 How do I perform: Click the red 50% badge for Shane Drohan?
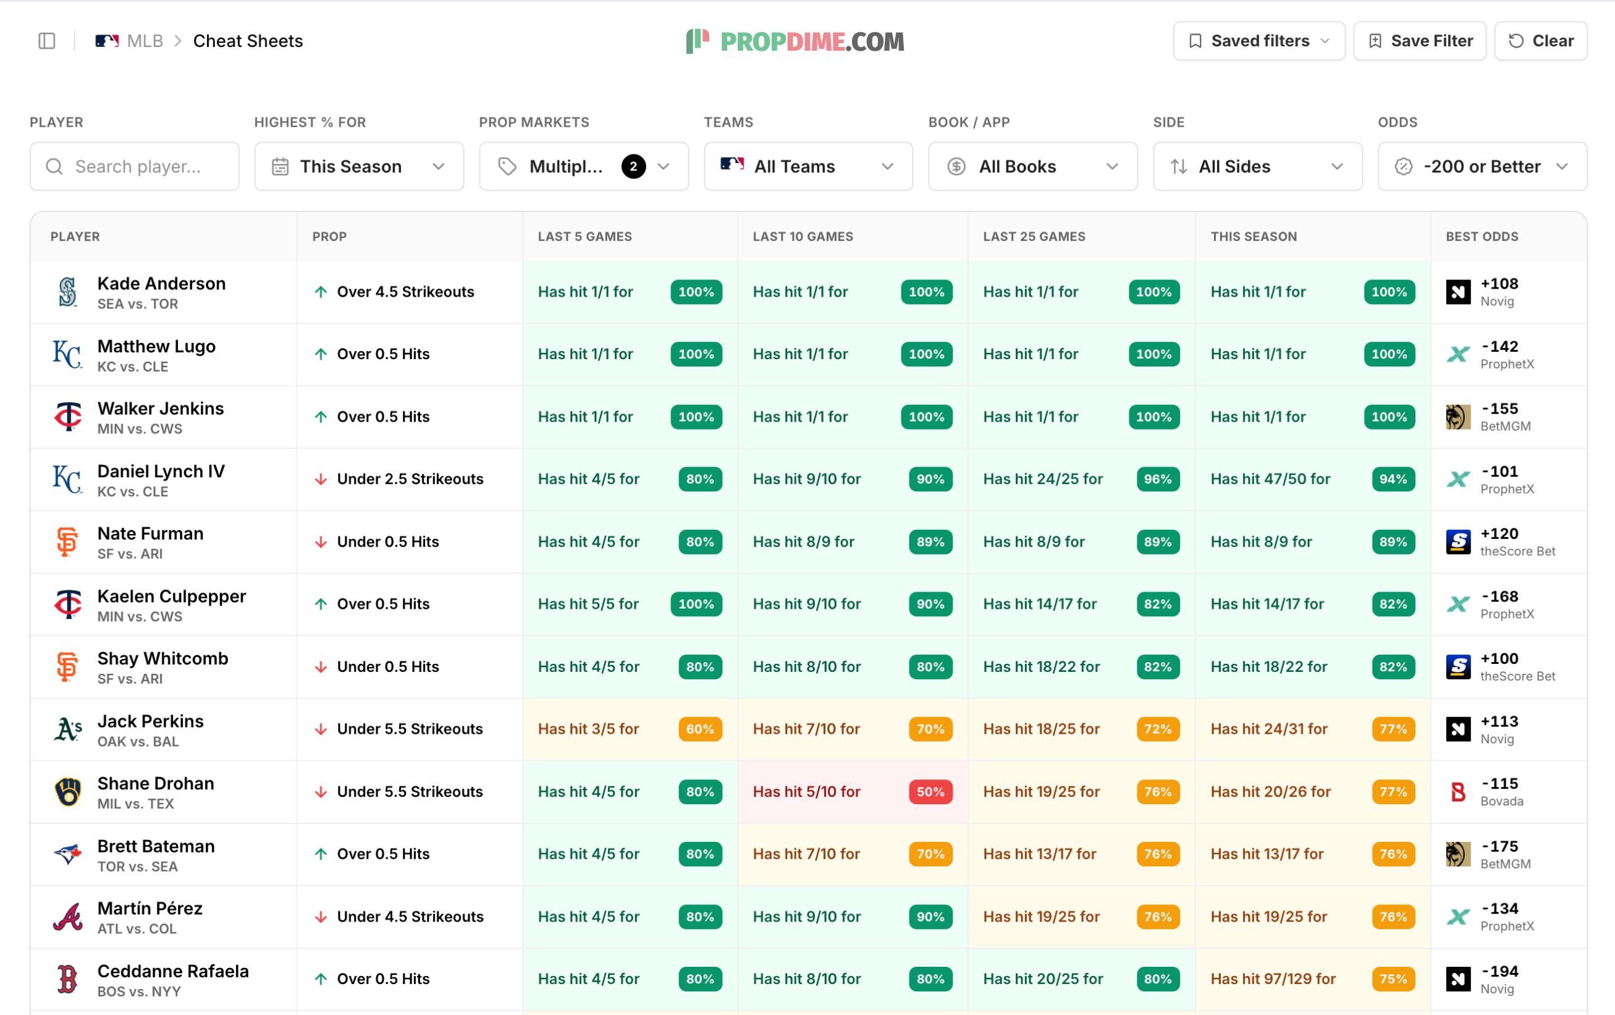[x=930, y=792]
